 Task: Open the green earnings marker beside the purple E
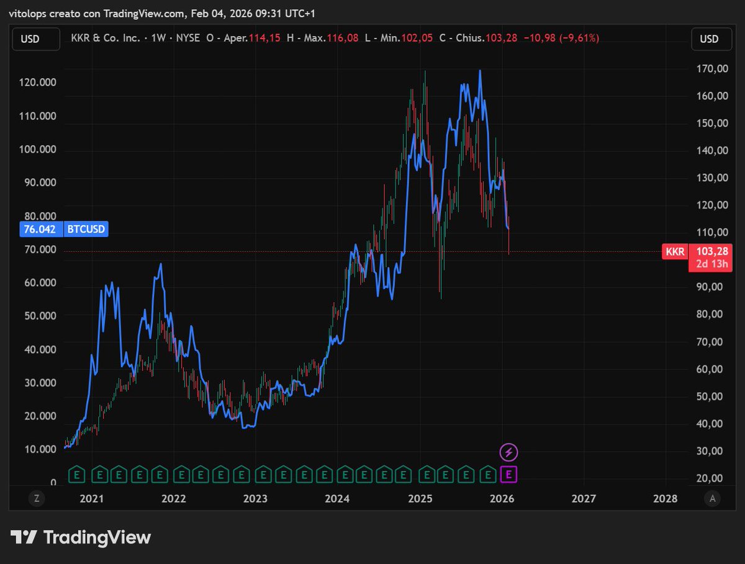(x=488, y=475)
